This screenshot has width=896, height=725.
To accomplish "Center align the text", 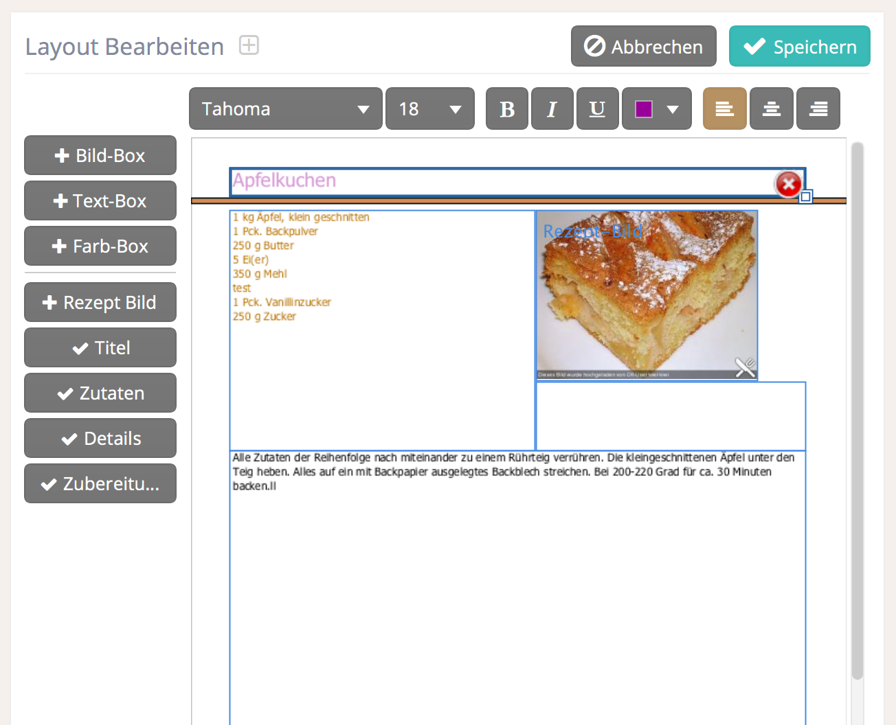I will pos(771,109).
